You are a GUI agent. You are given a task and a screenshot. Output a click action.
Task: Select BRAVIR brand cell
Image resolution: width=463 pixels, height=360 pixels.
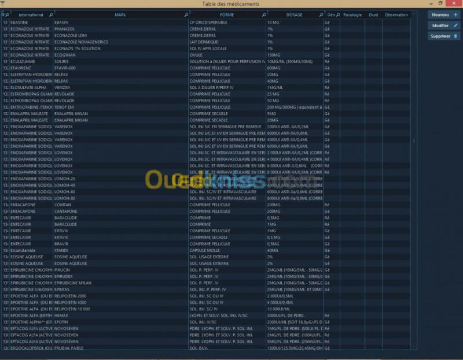120,244
